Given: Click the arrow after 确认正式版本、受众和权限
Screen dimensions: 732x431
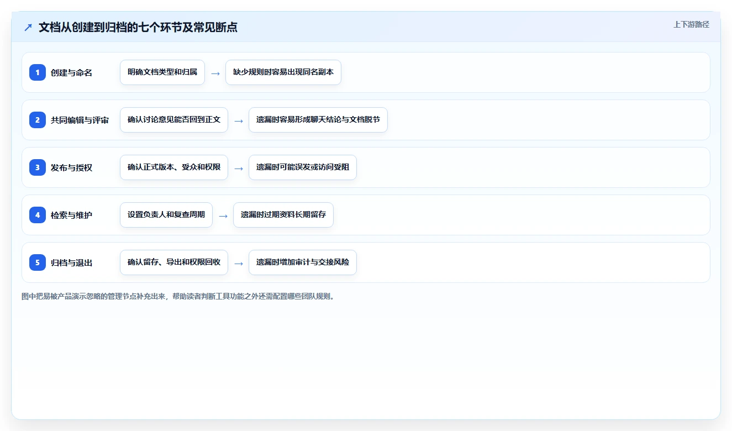Looking at the screenshot, I should pos(239,168).
